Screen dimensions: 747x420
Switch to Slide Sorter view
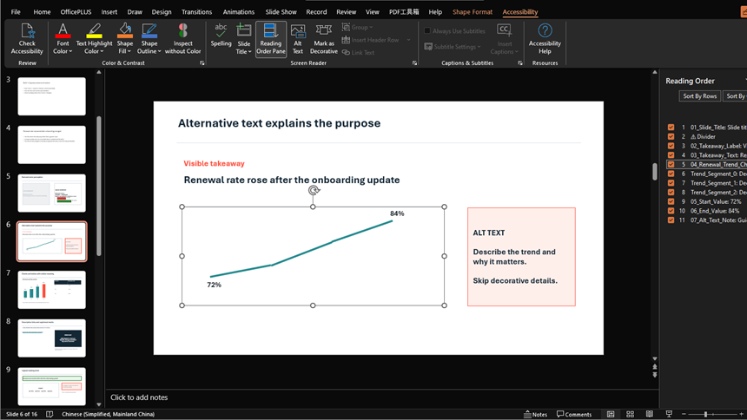click(630, 414)
